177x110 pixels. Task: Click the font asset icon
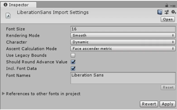pyautogui.click(x=8, y=16)
